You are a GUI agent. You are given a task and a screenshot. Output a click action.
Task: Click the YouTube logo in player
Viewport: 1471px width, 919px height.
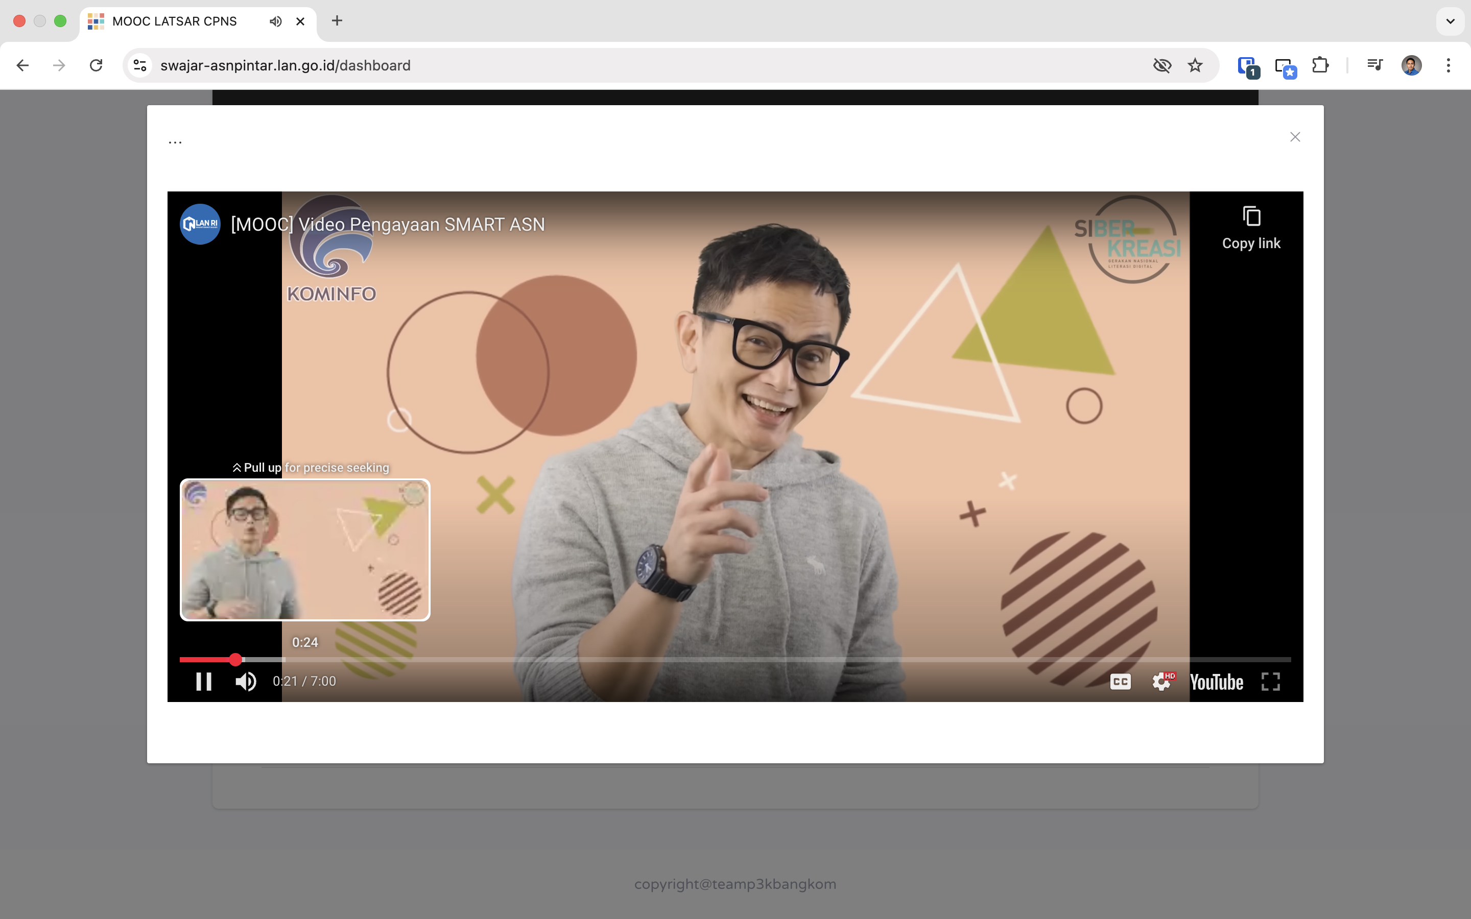(1216, 682)
